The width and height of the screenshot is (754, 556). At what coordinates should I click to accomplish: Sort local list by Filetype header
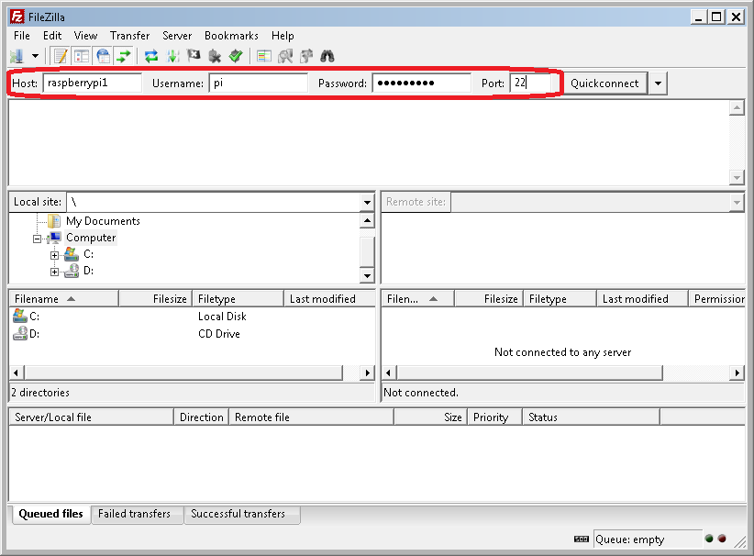pos(238,299)
